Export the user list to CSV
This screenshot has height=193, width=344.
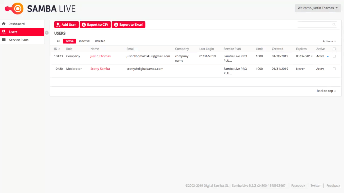click(95, 25)
